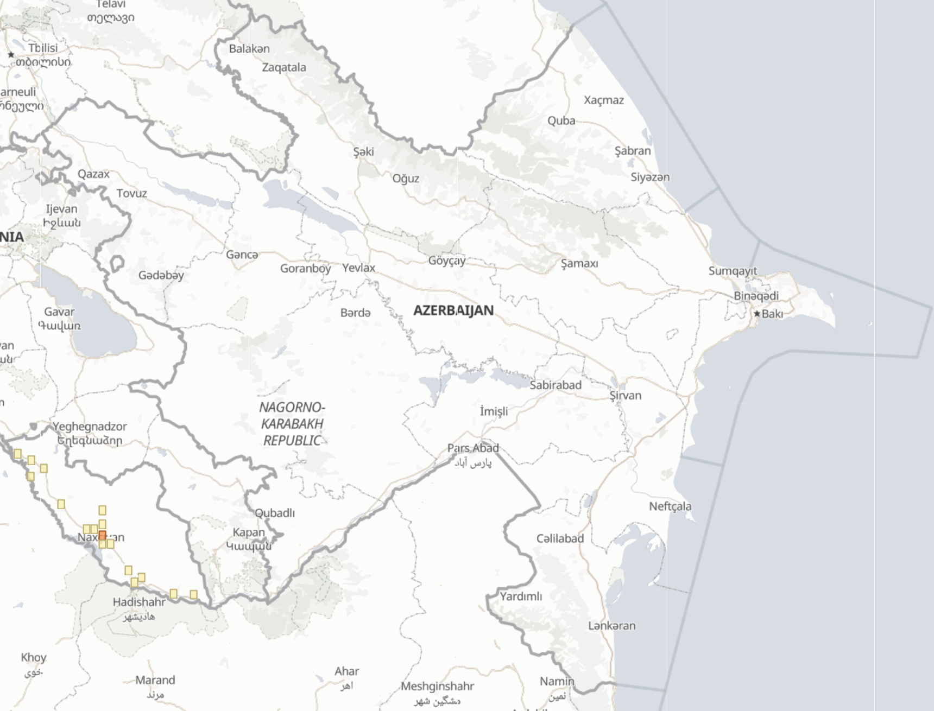Click the easternmost yellow marker along the southern border
The width and height of the screenshot is (934, 711).
(193, 594)
